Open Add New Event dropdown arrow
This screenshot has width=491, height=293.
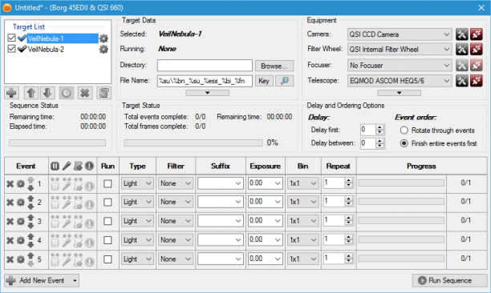coord(75,280)
